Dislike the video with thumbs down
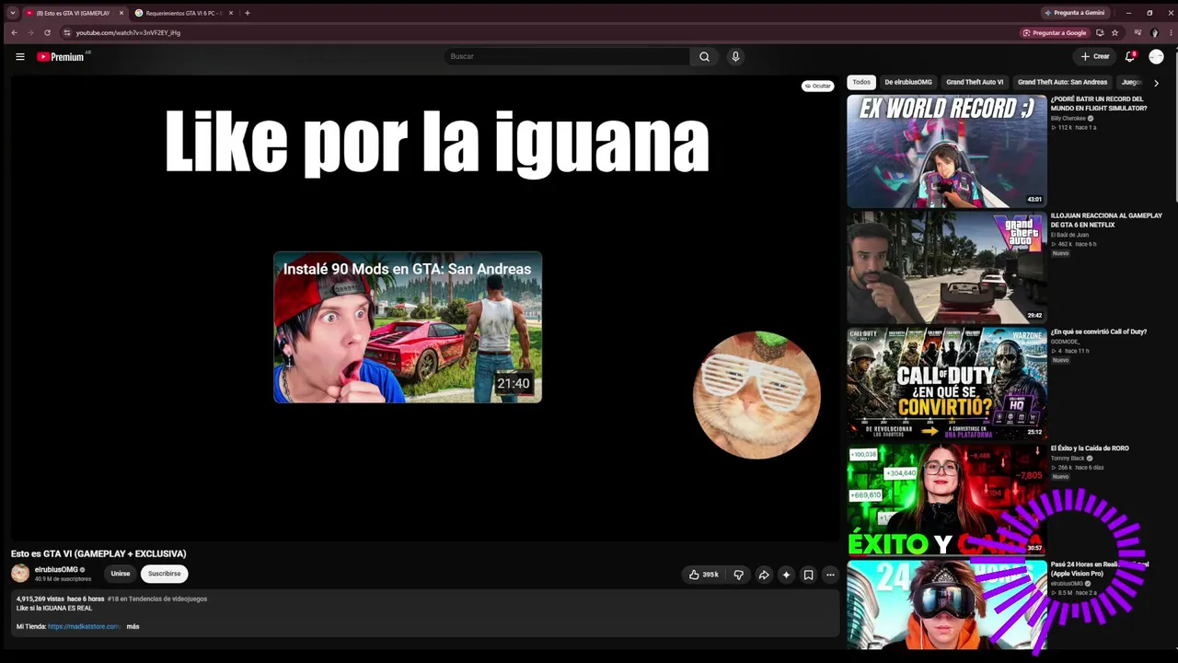The width and height of the screenshot is (1178, 663). 738,575
